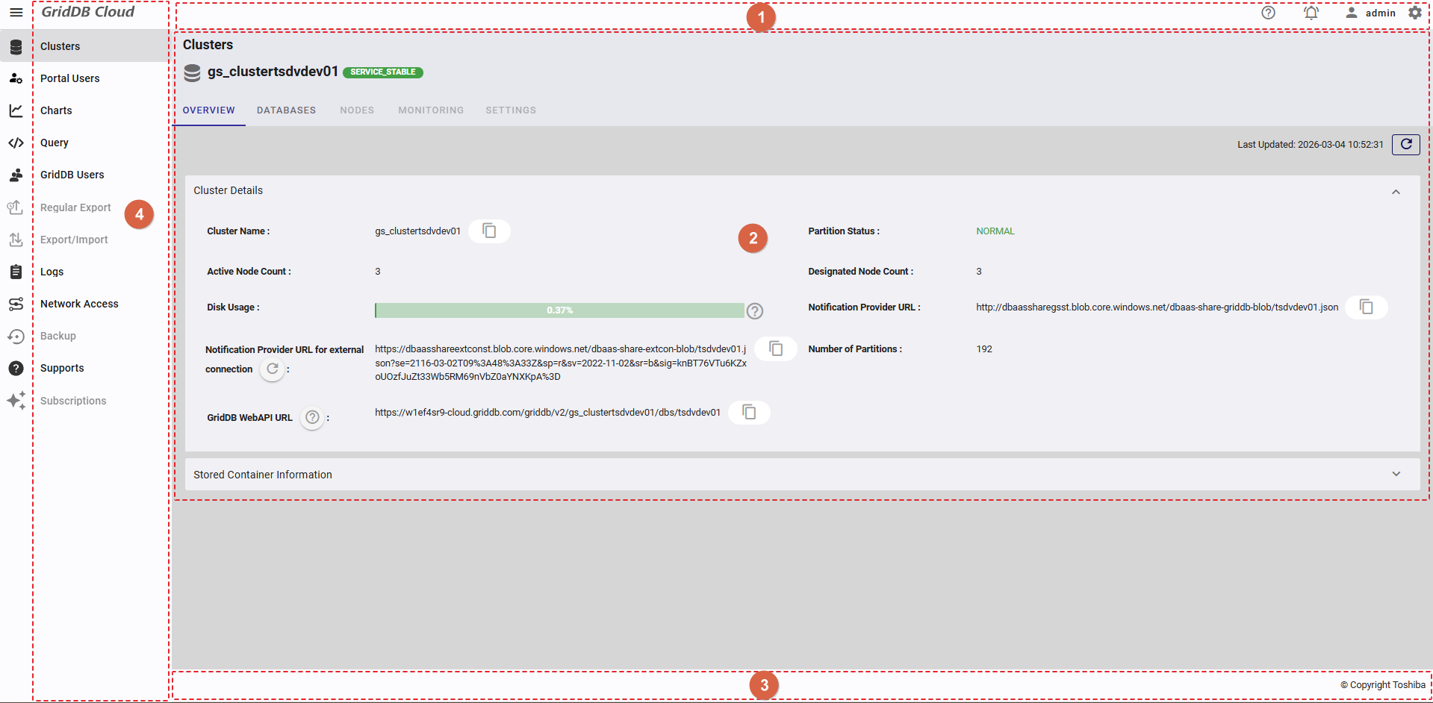Select Regular Export in sidebar
Viewport: 1433px width, 703px height.
[75, 207]
